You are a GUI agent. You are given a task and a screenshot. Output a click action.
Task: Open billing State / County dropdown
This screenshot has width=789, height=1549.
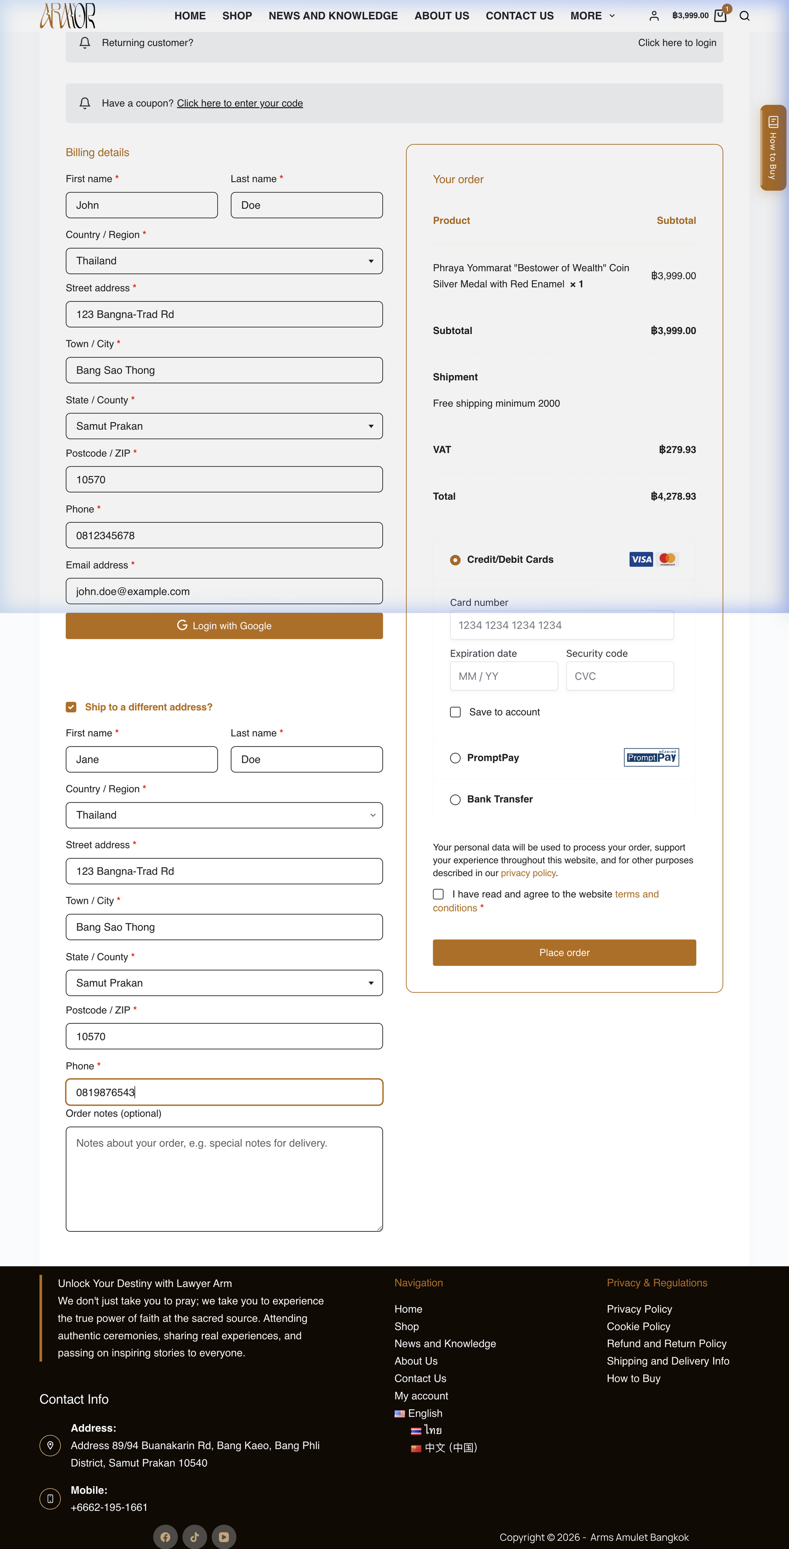point(224,426)
